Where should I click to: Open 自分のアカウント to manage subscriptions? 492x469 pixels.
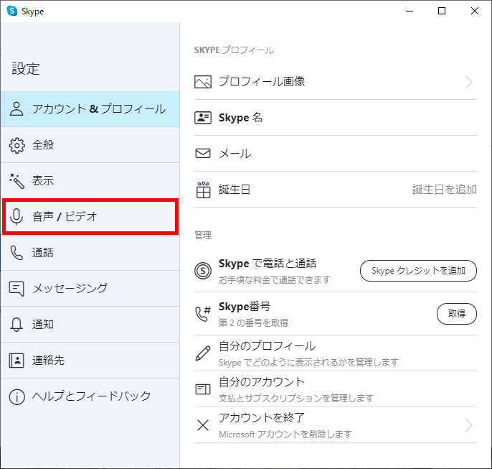pyautogui.click(x=336, y=389)
